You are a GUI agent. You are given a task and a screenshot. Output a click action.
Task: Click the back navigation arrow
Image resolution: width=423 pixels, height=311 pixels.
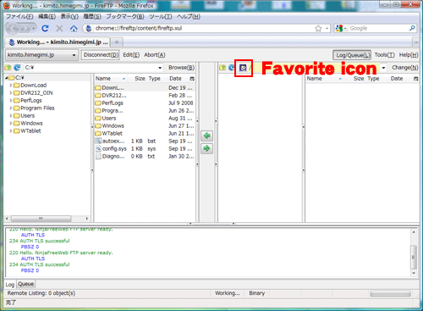(x=13, y=28)
